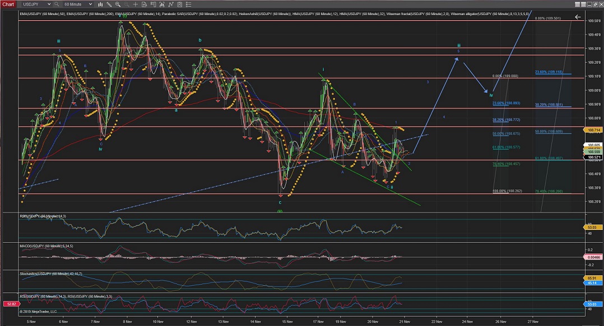
Task: Open the USDJPY instrument selector dropdown
Action: click(36, 4)
